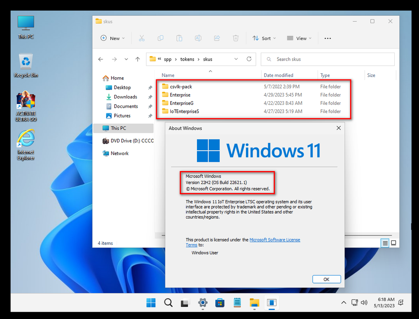Open Pictures in navigation pane

pos(122,116)
